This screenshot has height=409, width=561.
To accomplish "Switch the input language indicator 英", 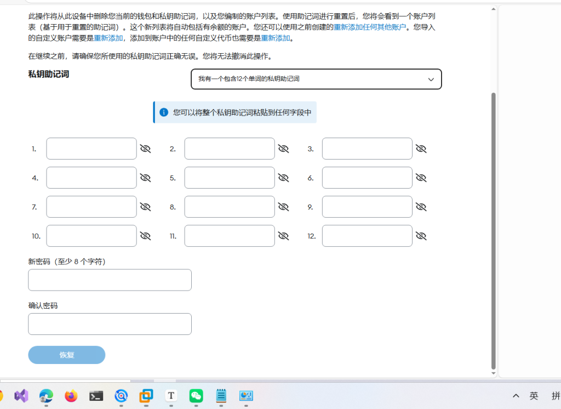I will tap(534, 396).
